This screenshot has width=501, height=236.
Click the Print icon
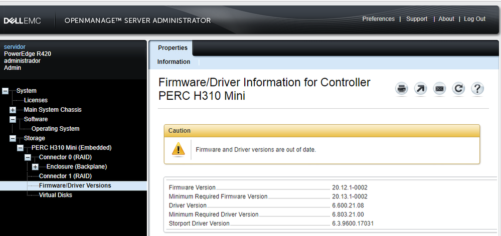click(x=402, y=89)
